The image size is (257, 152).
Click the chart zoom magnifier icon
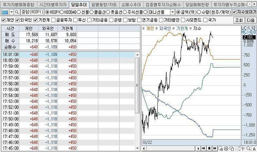[x=248, y=148]
